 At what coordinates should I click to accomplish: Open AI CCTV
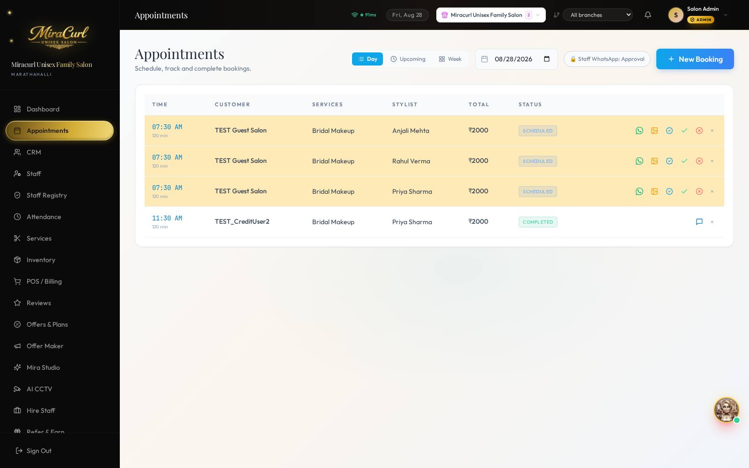click(59, 389)
